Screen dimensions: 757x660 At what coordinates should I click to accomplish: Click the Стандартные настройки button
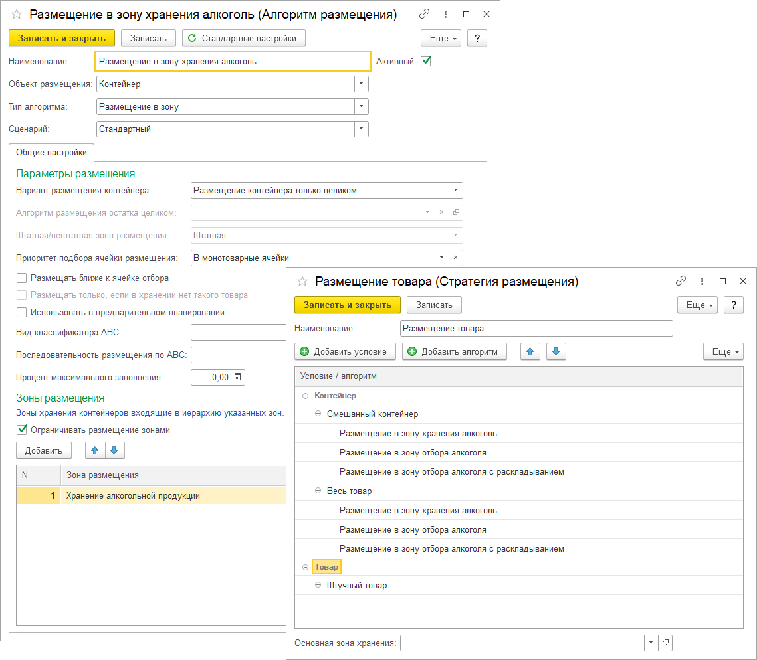[243, 38]
